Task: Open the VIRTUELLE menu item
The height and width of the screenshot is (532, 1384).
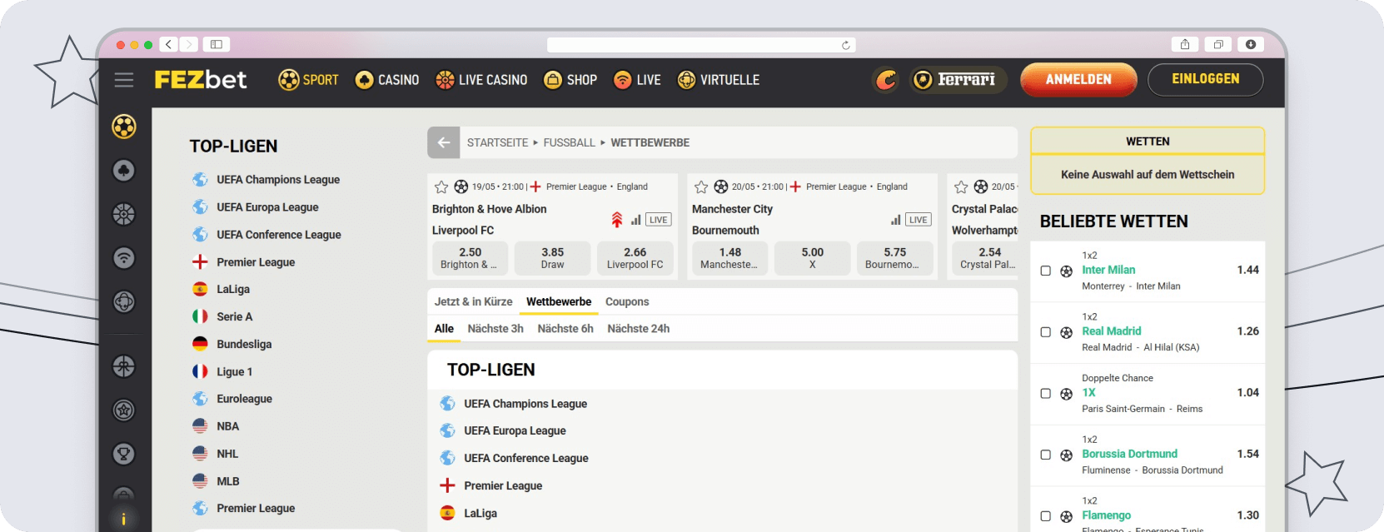Action: tap(719, 80)
